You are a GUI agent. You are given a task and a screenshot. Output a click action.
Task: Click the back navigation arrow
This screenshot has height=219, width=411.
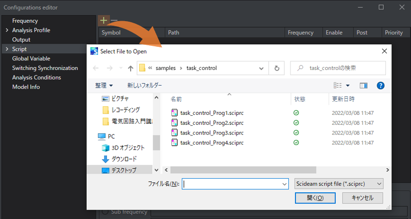tap(96, 68)
